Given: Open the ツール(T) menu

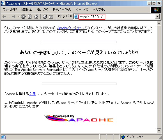Looking at the screenshot, I should (x=82, y=10).
